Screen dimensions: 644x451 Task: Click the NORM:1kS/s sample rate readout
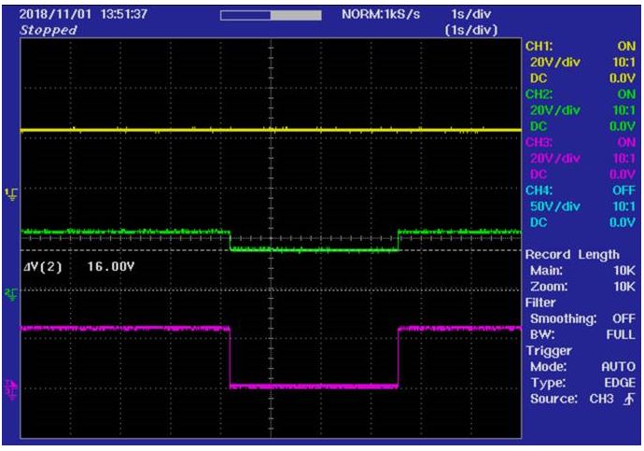(x=381, y=14)
